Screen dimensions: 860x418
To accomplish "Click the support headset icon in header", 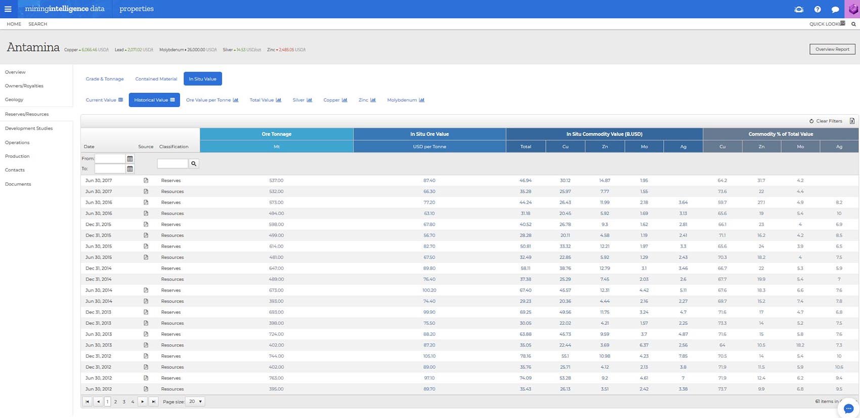I will [x=799, y=9].
